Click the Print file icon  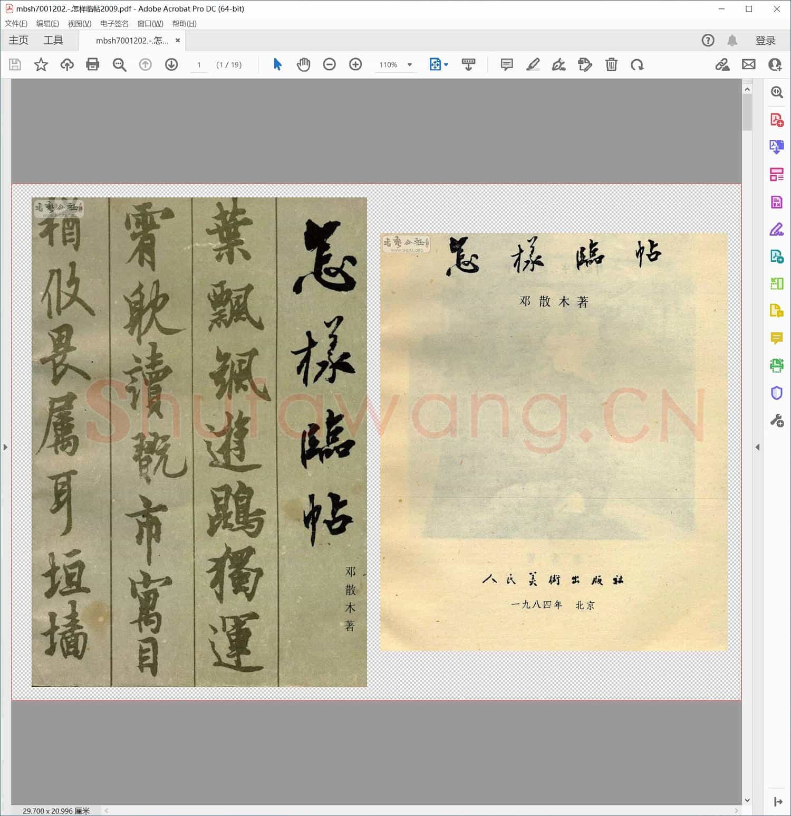pyautogui.click(x=92, y=64)
